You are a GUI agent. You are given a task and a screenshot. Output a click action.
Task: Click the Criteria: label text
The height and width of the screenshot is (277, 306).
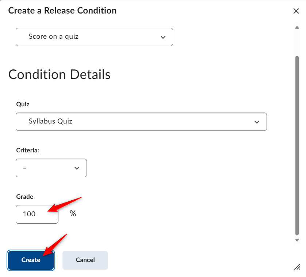(28, 150)
